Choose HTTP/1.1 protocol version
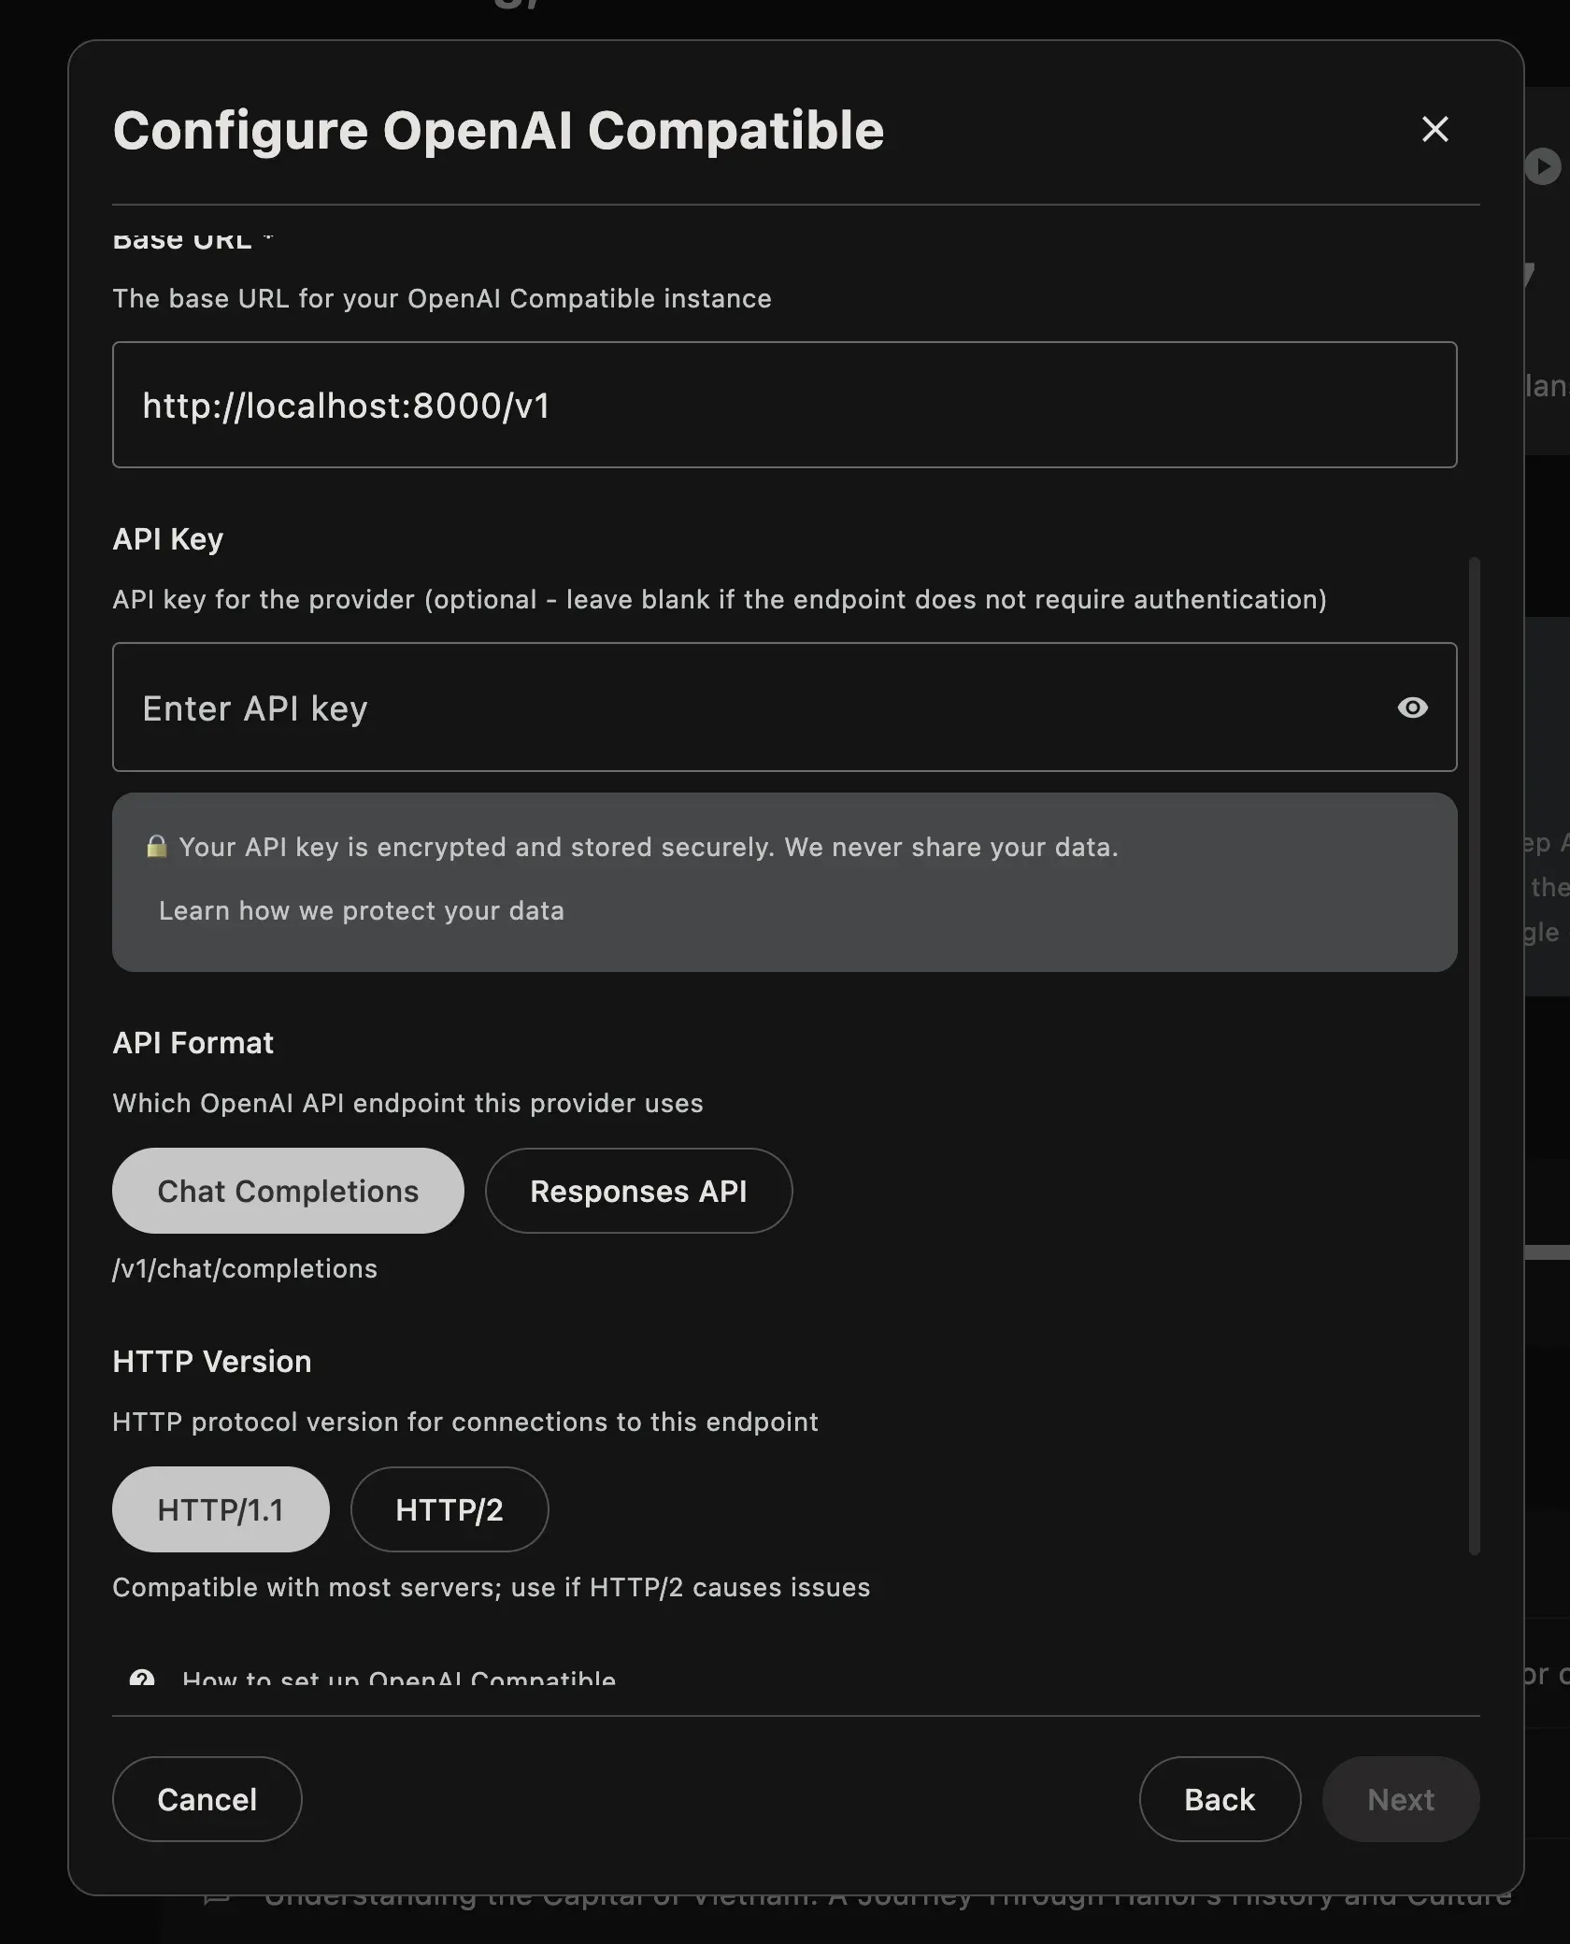 tap(221, 1509)
